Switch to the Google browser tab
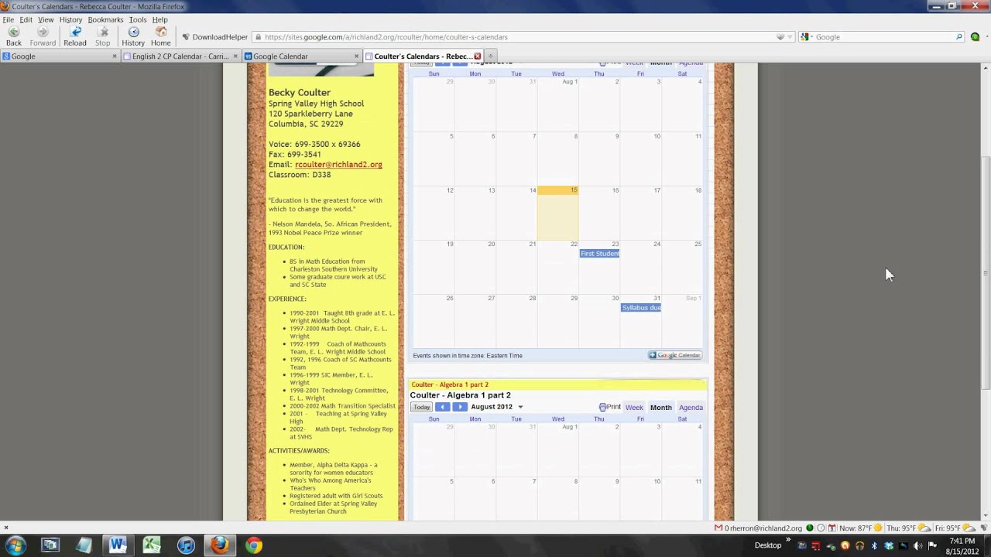991x557 pixels. coord(60,56)
